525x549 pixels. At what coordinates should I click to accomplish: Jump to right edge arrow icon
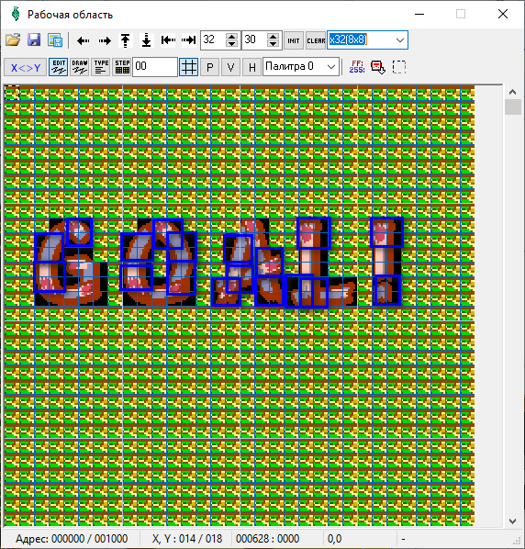click(189, 40)
